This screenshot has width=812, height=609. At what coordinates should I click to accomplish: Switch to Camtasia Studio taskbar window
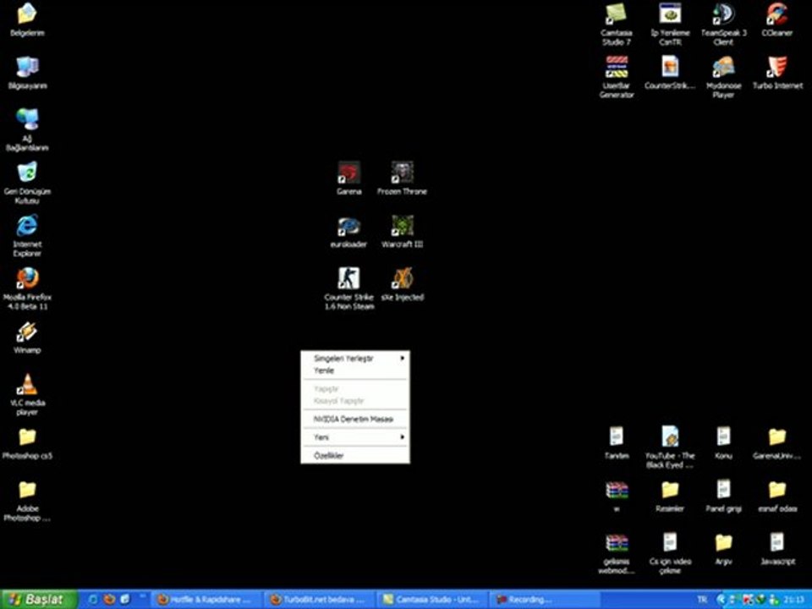tap(431, 600)
